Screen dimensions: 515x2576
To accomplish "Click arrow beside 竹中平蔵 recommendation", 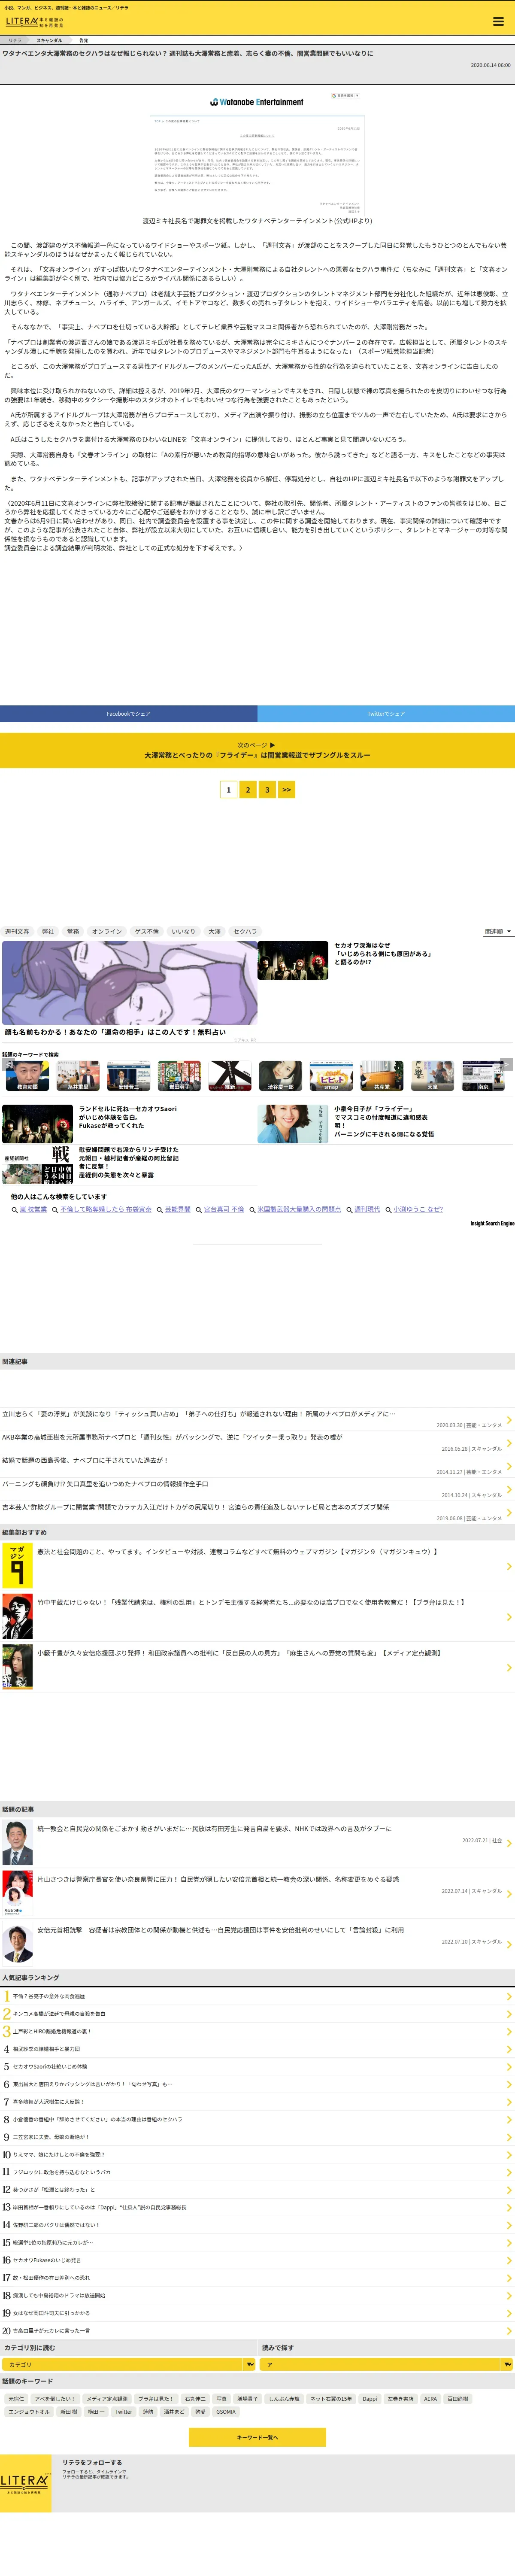I will tap(509, 1616).
